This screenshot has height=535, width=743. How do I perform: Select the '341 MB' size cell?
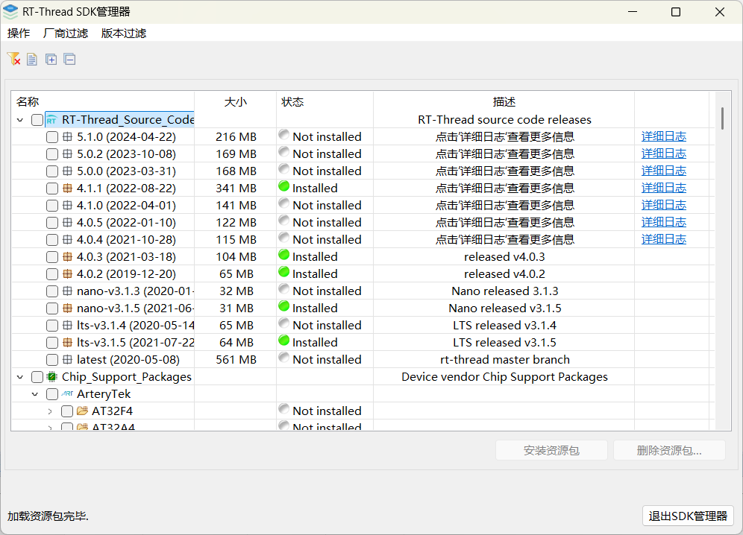click(236, 189)
